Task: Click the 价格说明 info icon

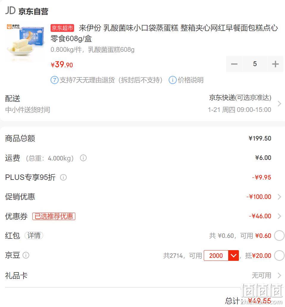Action: click(173, 80)
